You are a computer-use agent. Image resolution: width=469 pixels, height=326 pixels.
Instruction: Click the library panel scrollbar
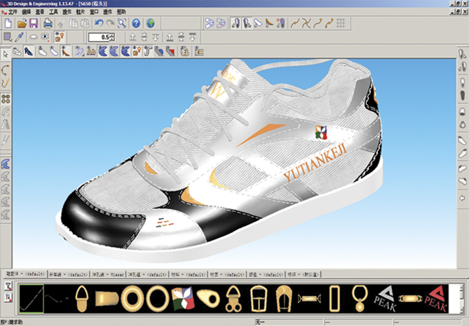[x=463, y=299]
